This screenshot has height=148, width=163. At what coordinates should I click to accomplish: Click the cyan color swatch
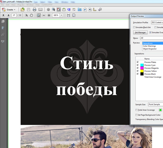[x=142, y=65]
